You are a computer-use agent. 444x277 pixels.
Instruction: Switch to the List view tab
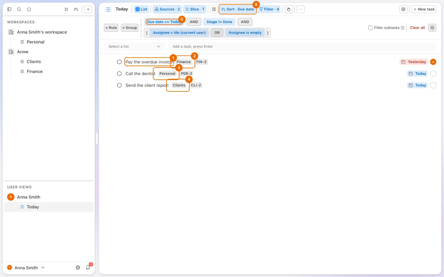[141, 9]
